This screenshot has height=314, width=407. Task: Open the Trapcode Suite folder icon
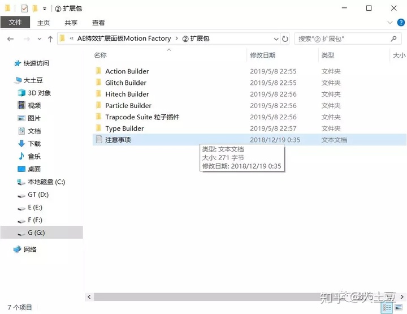(x=98, y=117)
